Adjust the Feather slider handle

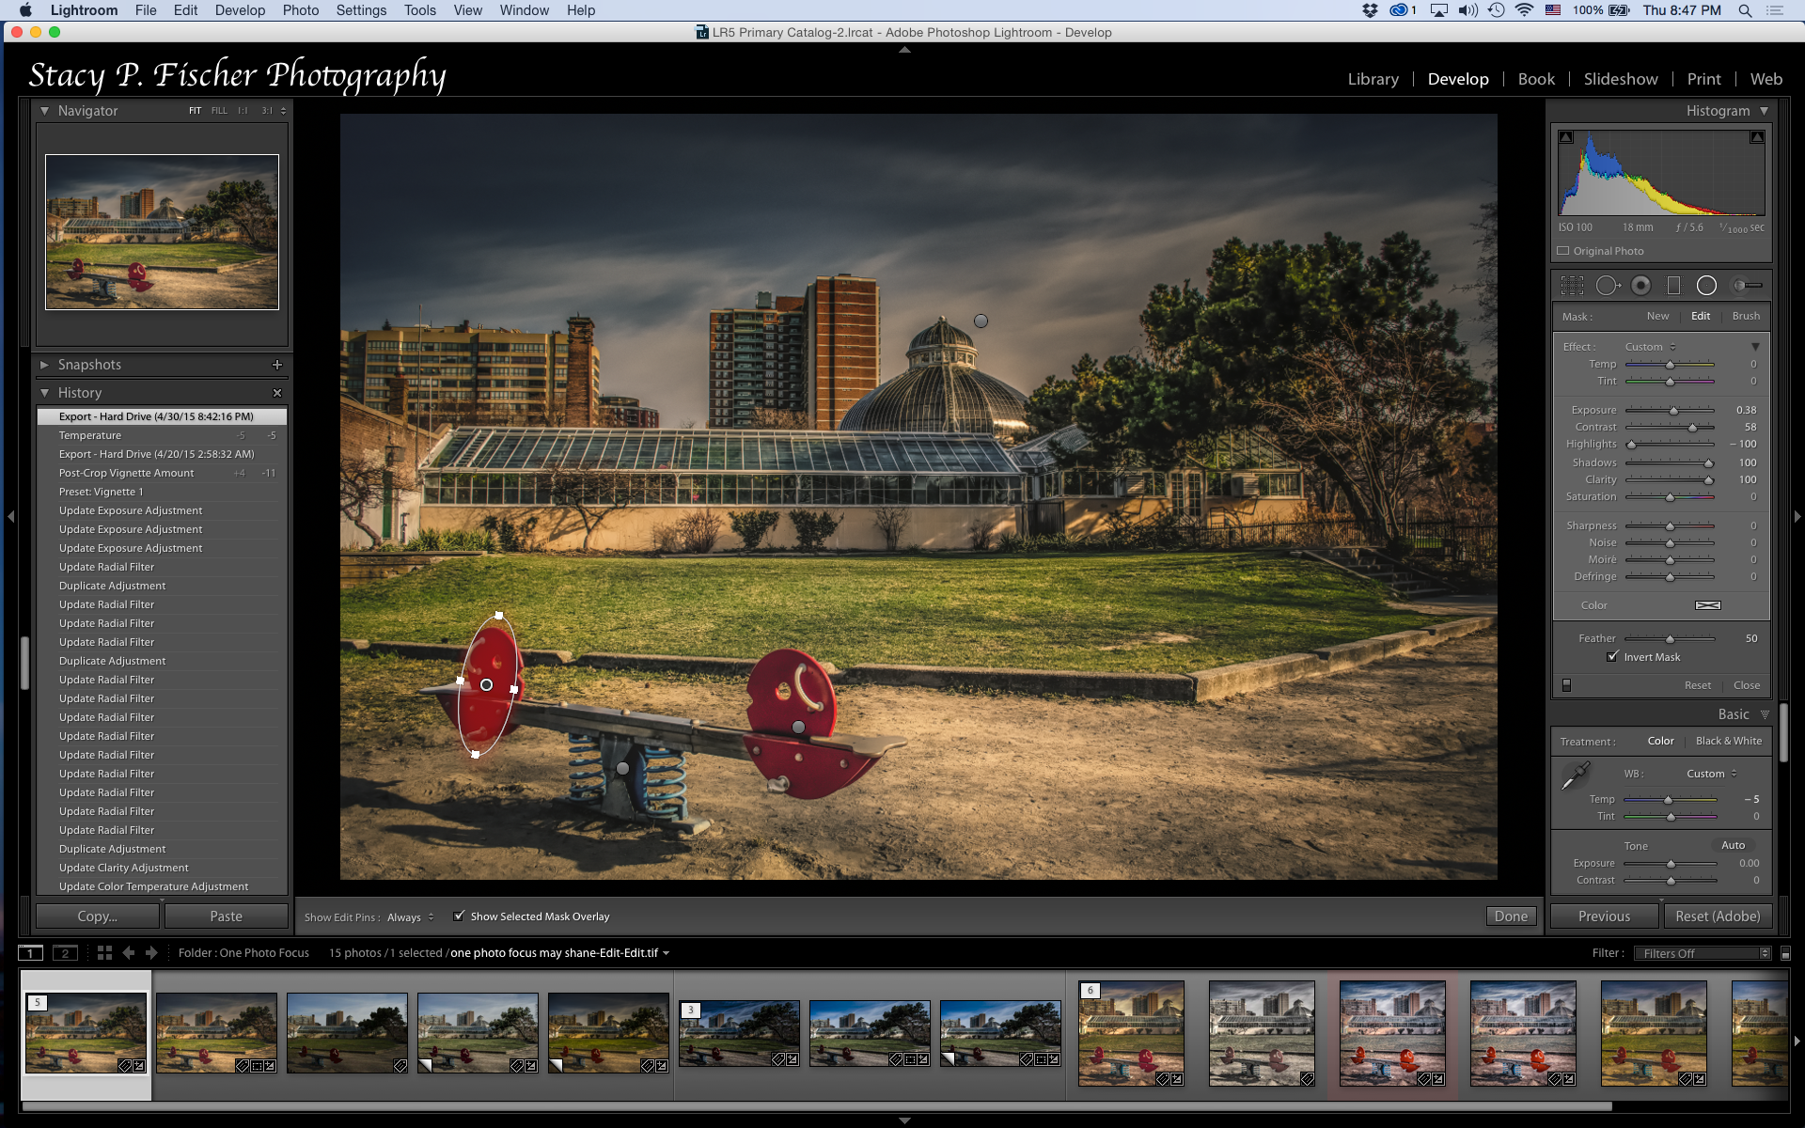tap(1670, 639)
